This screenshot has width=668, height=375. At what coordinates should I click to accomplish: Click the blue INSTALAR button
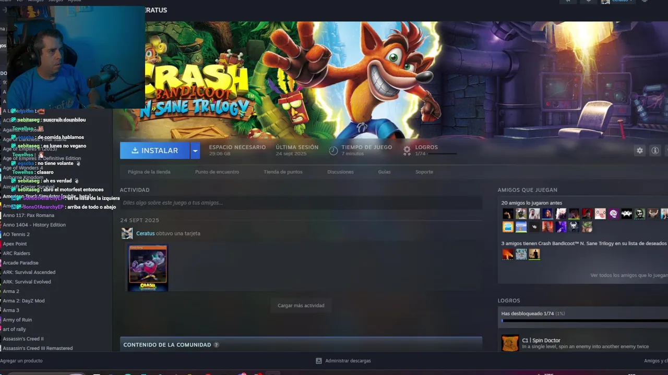155,151
